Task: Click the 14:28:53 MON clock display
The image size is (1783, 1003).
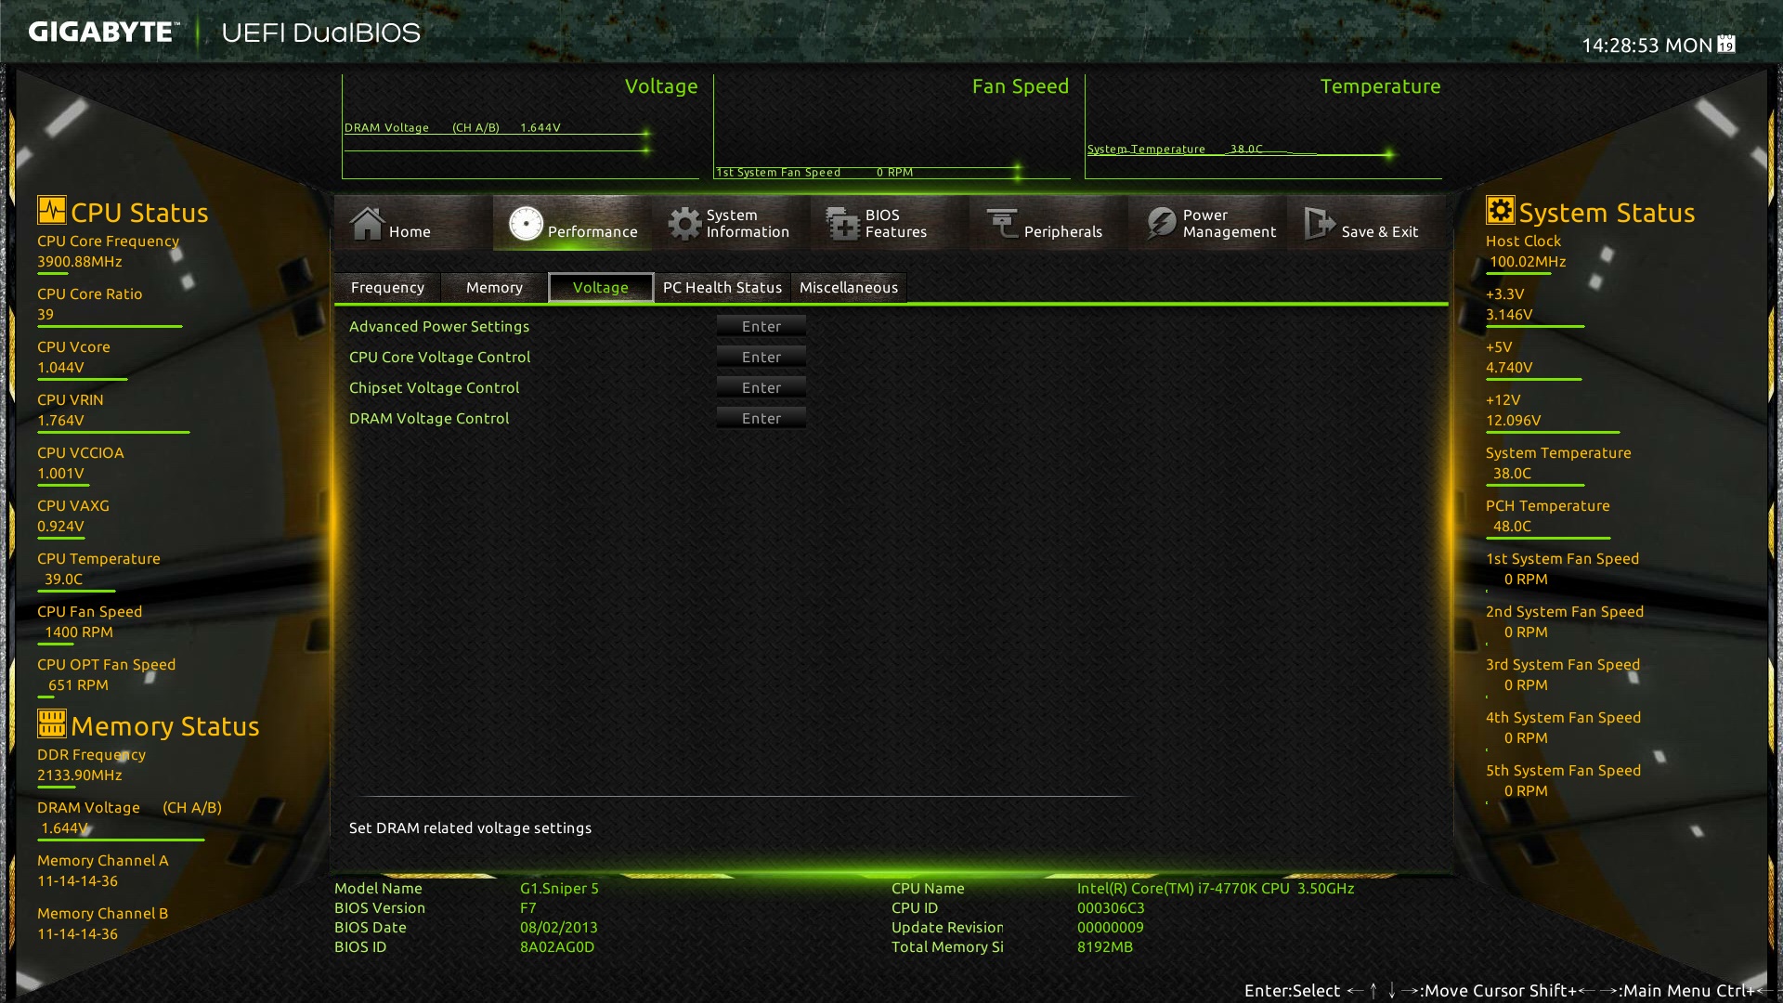Action: coord(1646,45)
